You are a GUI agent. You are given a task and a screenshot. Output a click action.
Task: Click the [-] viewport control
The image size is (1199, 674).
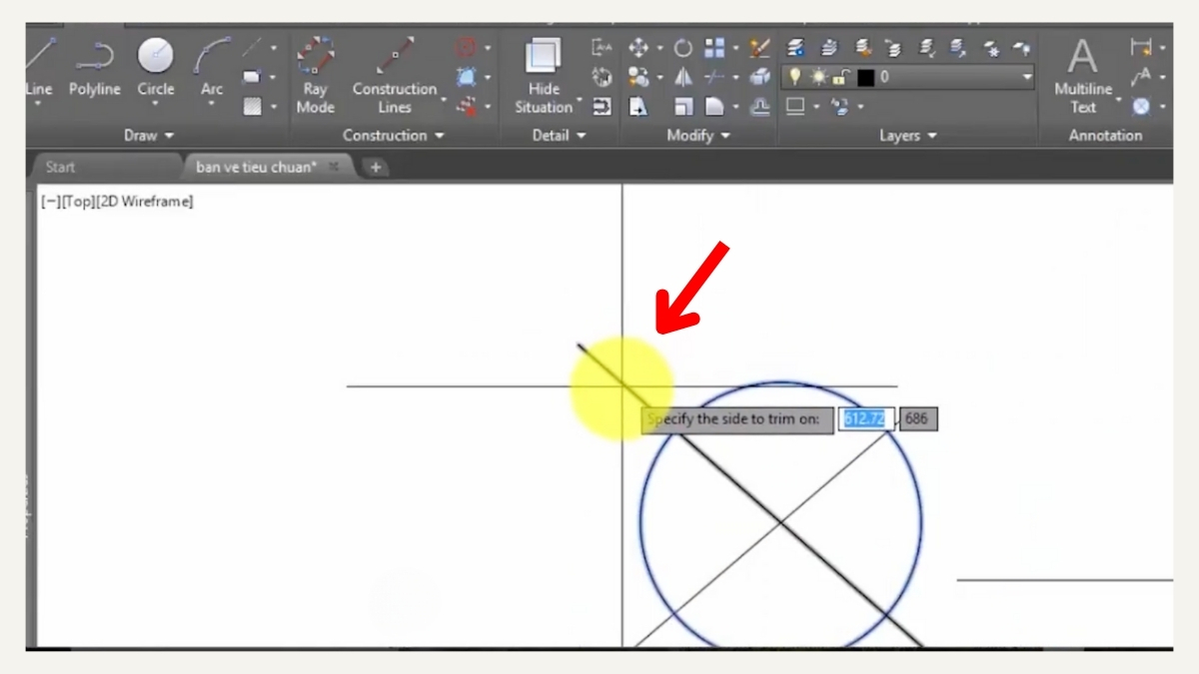[x=49, y=202]
